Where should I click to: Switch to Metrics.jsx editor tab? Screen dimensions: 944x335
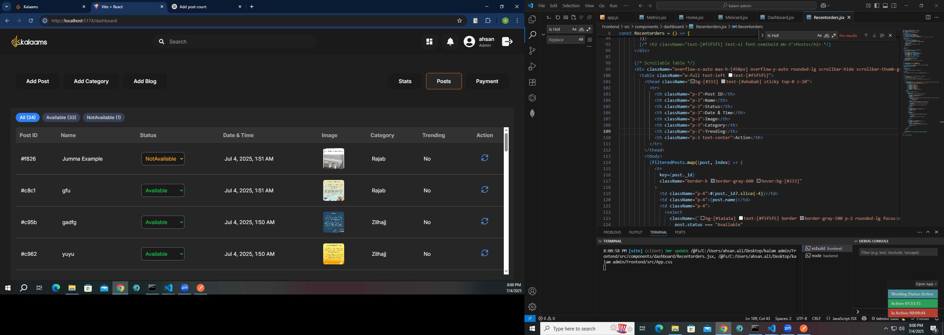pos(656,18)
